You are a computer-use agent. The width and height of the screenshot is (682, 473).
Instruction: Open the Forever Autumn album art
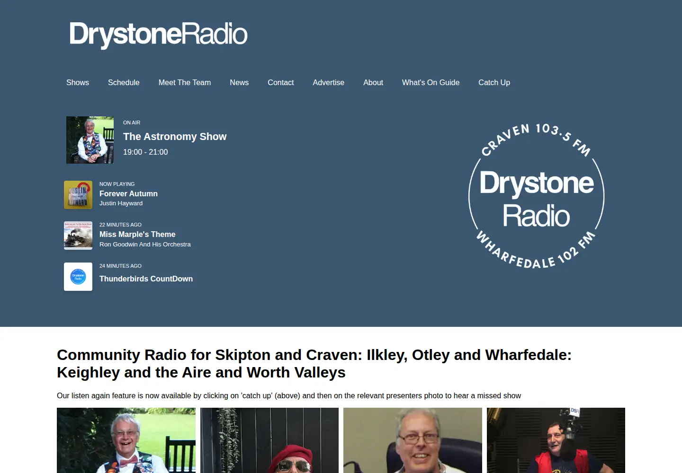click(78, 195)
